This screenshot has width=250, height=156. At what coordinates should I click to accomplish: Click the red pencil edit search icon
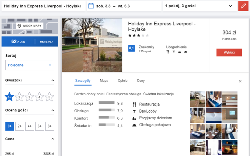click(243, 6)
